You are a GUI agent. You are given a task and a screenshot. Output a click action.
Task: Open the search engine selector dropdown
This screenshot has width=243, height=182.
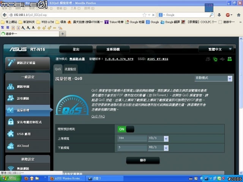point(161,15)
